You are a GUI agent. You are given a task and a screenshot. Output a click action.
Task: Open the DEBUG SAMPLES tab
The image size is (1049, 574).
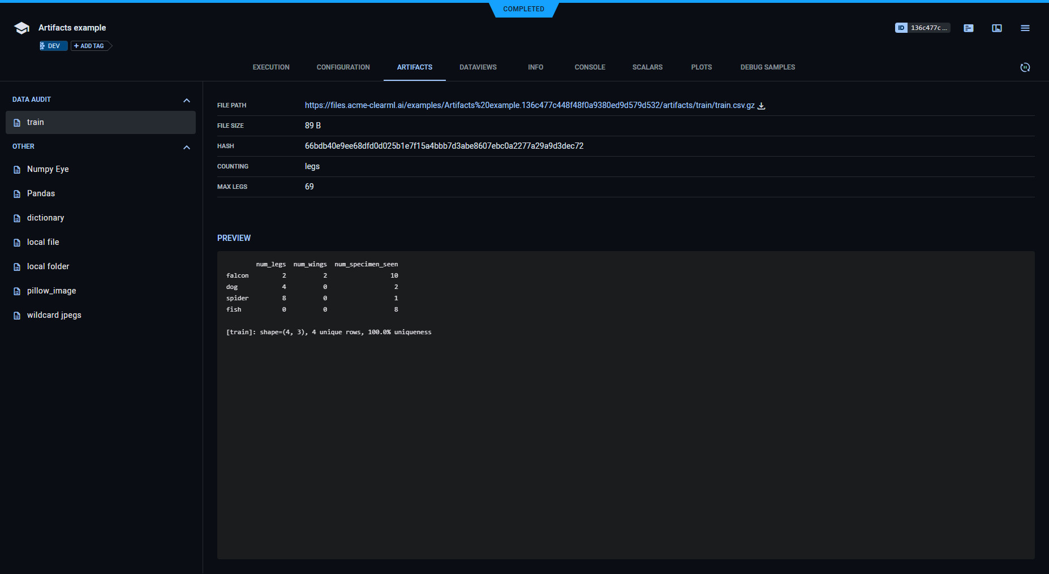coord(767,67)
